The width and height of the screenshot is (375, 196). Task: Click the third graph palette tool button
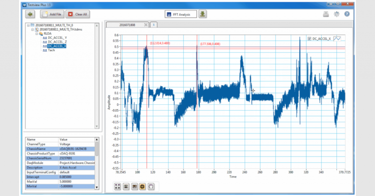tap(134, 186)
